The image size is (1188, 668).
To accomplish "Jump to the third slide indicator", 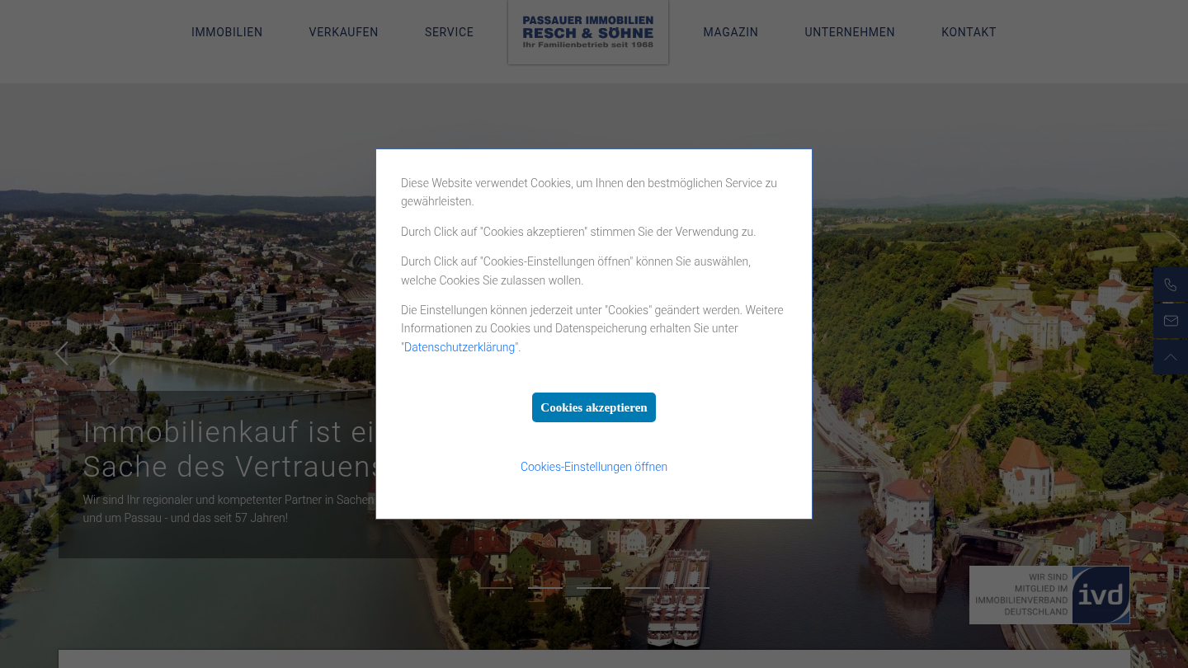I will pos(594,587).
